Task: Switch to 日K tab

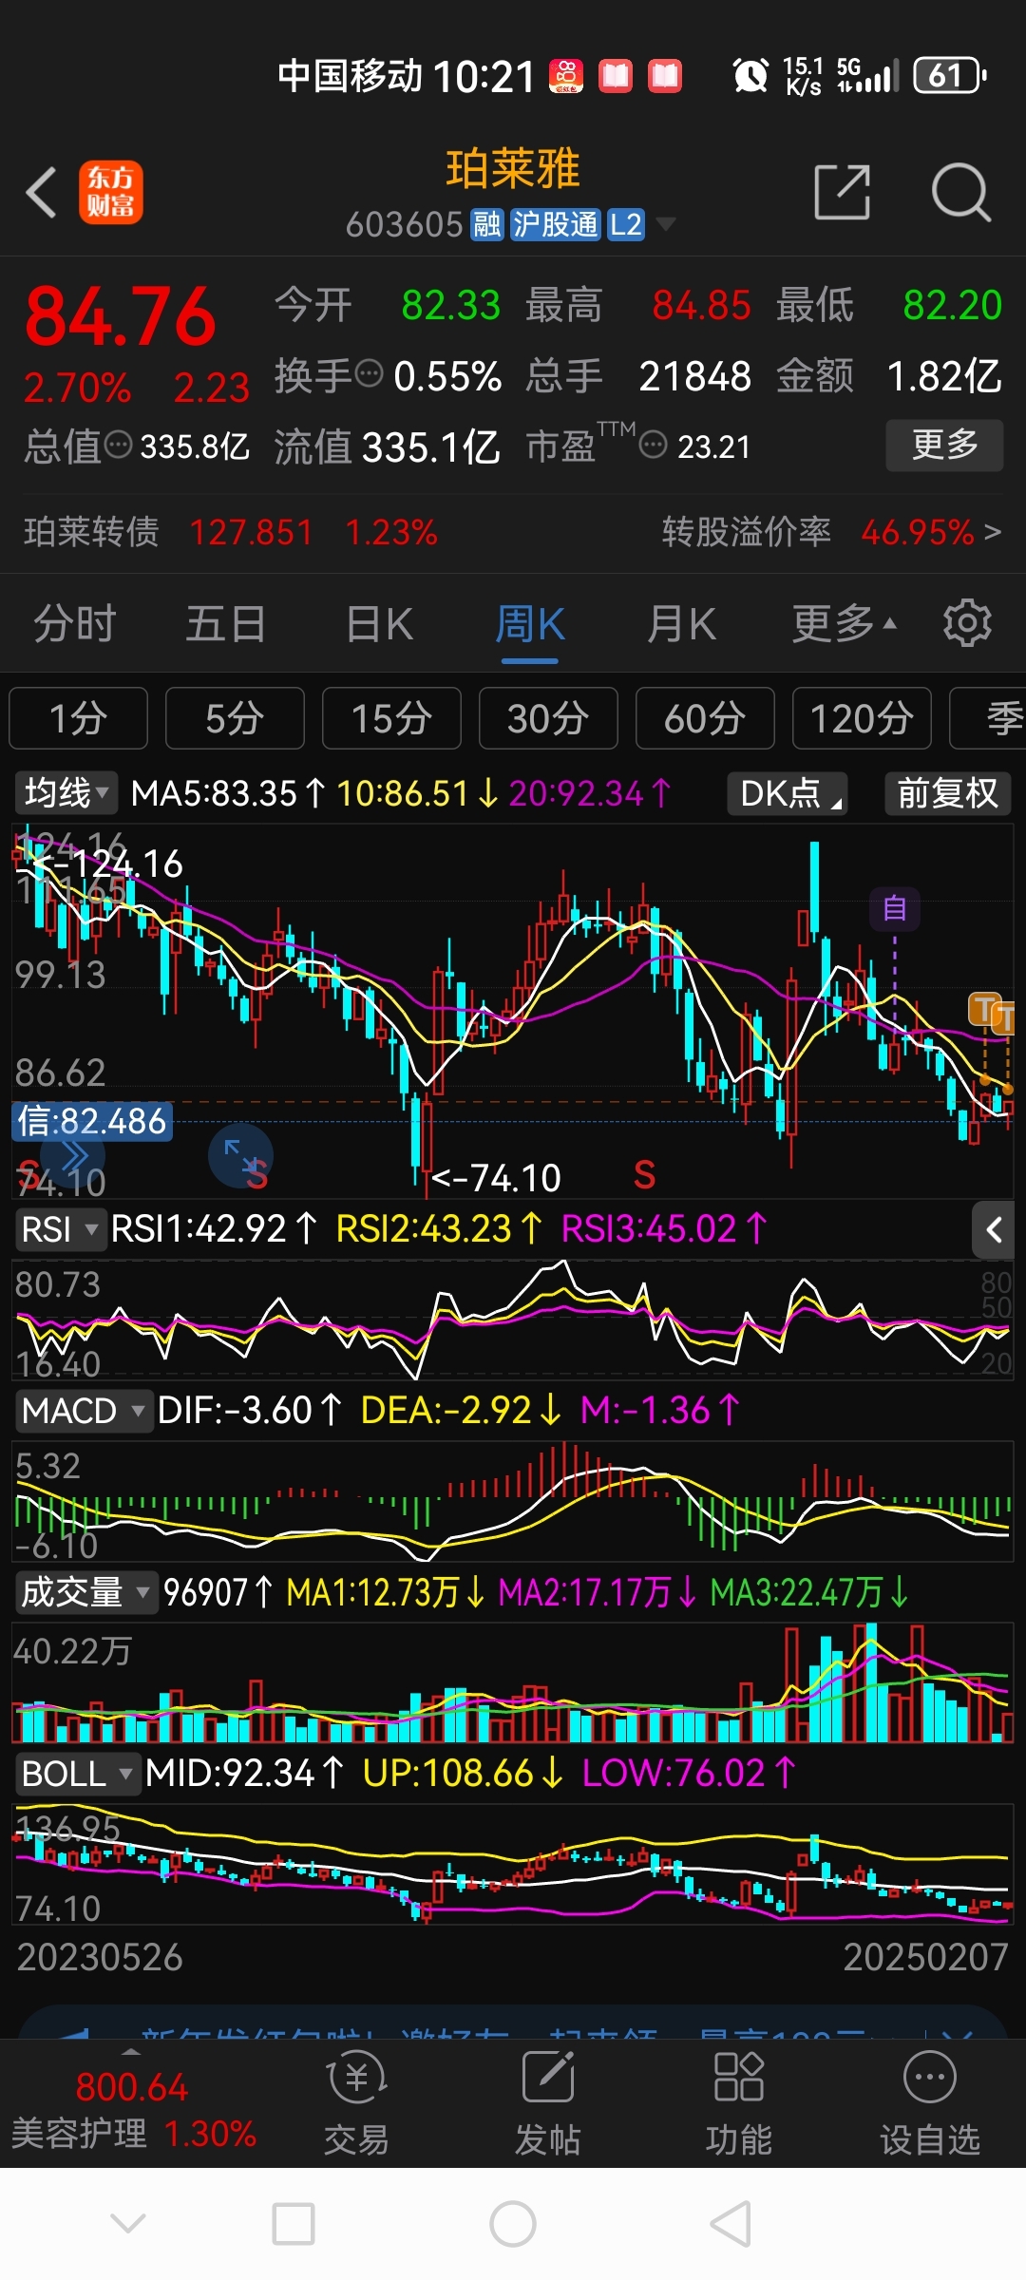Action: point(379,623)
